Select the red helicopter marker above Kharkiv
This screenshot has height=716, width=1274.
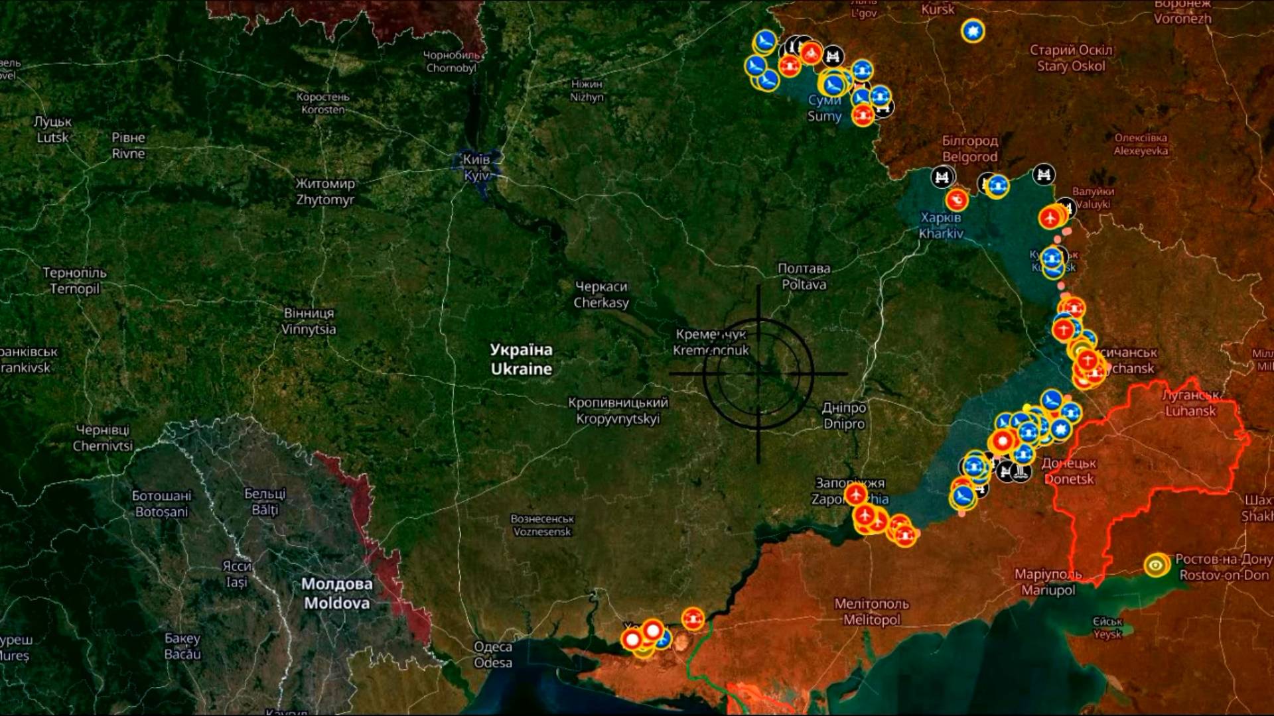point(957,199)
